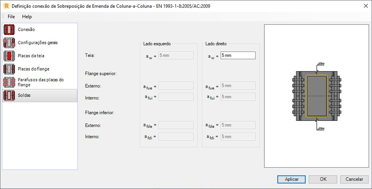Click the Cancelar button

(x=354, y=179)
